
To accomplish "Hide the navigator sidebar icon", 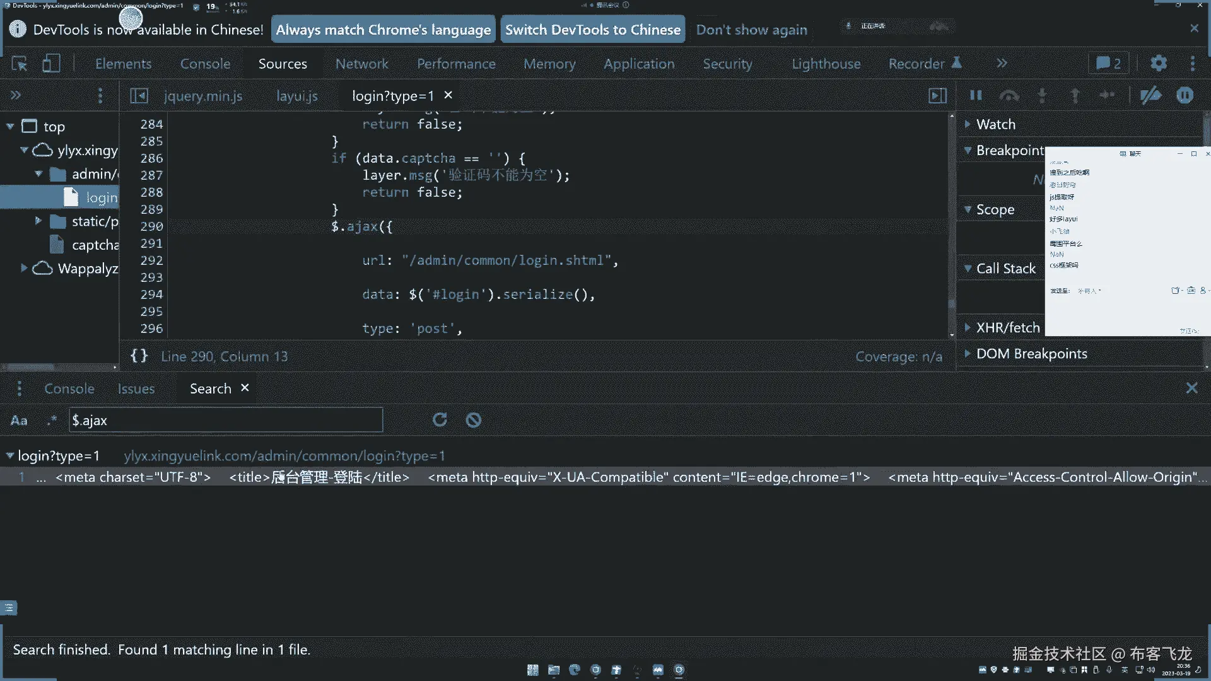I will pos(139,96).
